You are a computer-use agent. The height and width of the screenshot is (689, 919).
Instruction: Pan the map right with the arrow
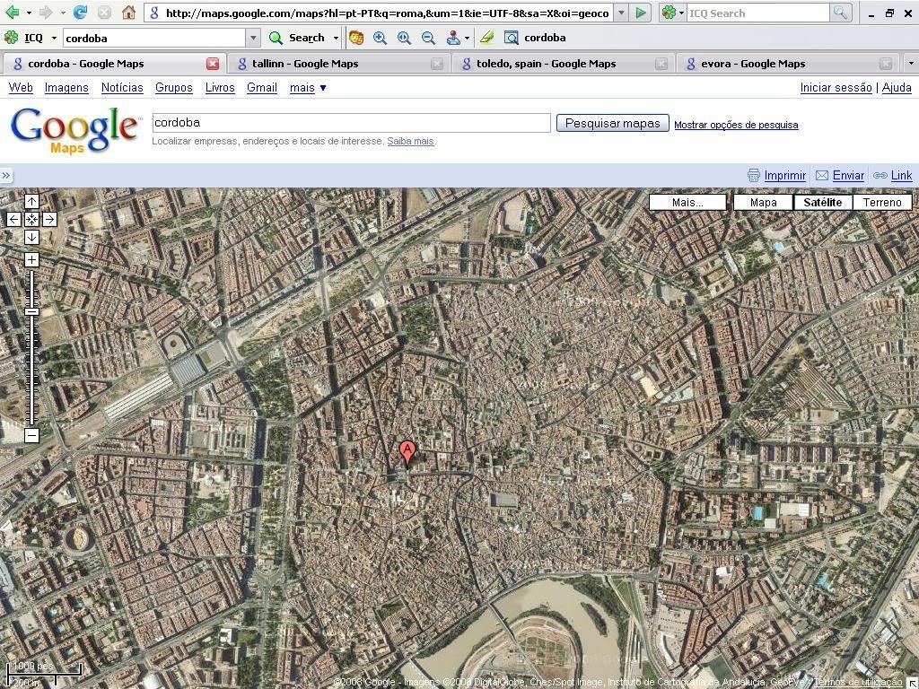tap(49, 219)
